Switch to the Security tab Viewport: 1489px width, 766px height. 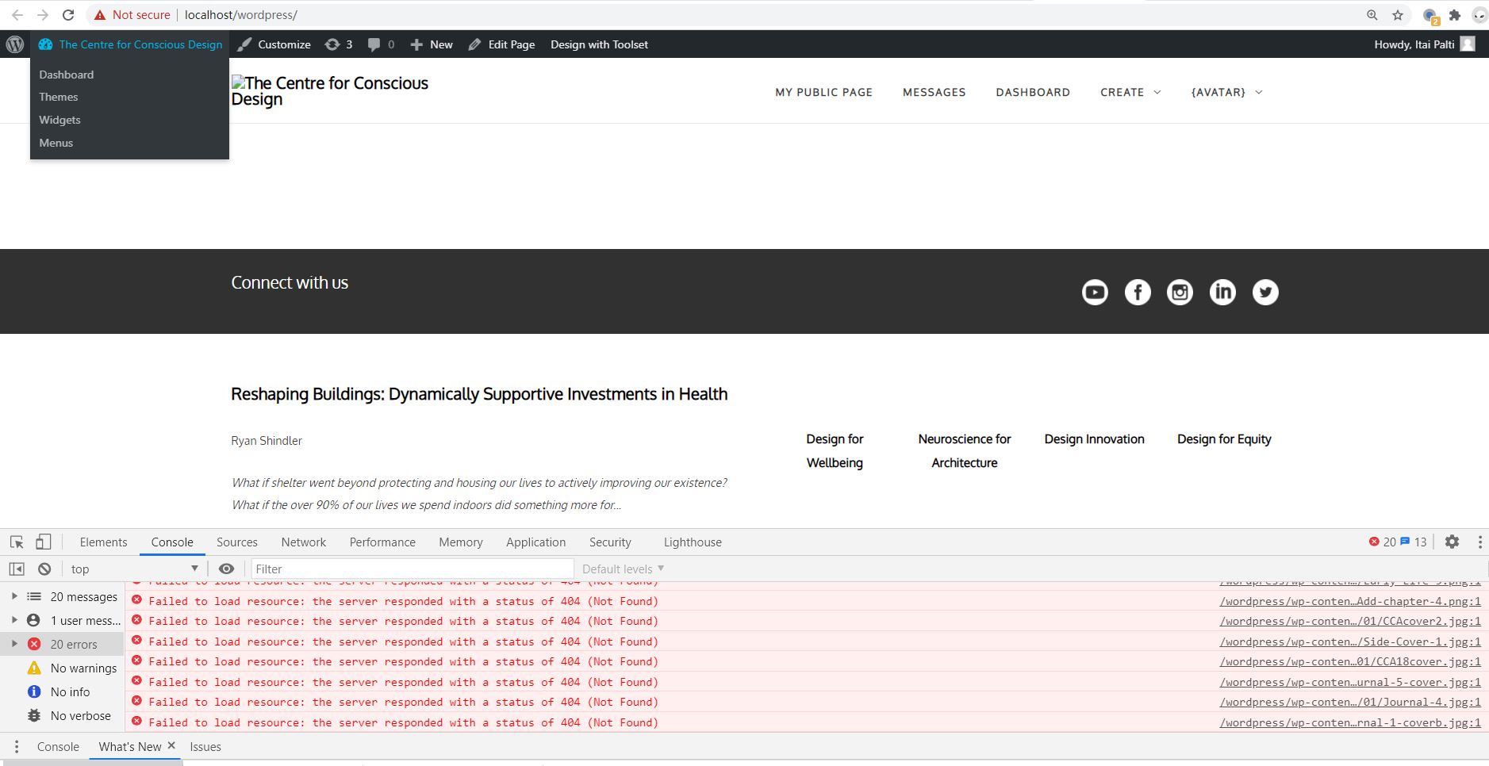[x=610, y=542]
